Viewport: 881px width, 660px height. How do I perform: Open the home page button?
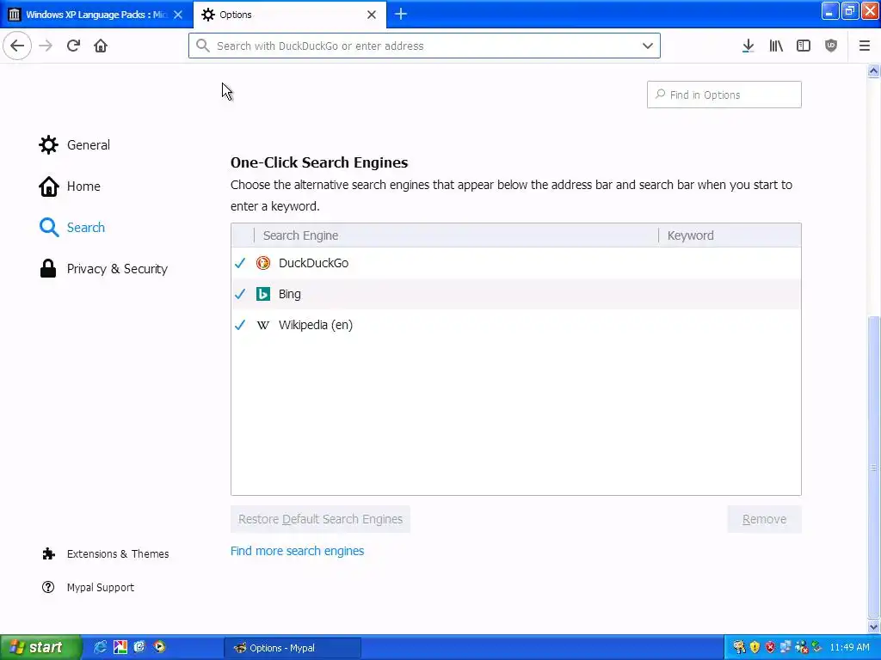(x=101, y=46)
